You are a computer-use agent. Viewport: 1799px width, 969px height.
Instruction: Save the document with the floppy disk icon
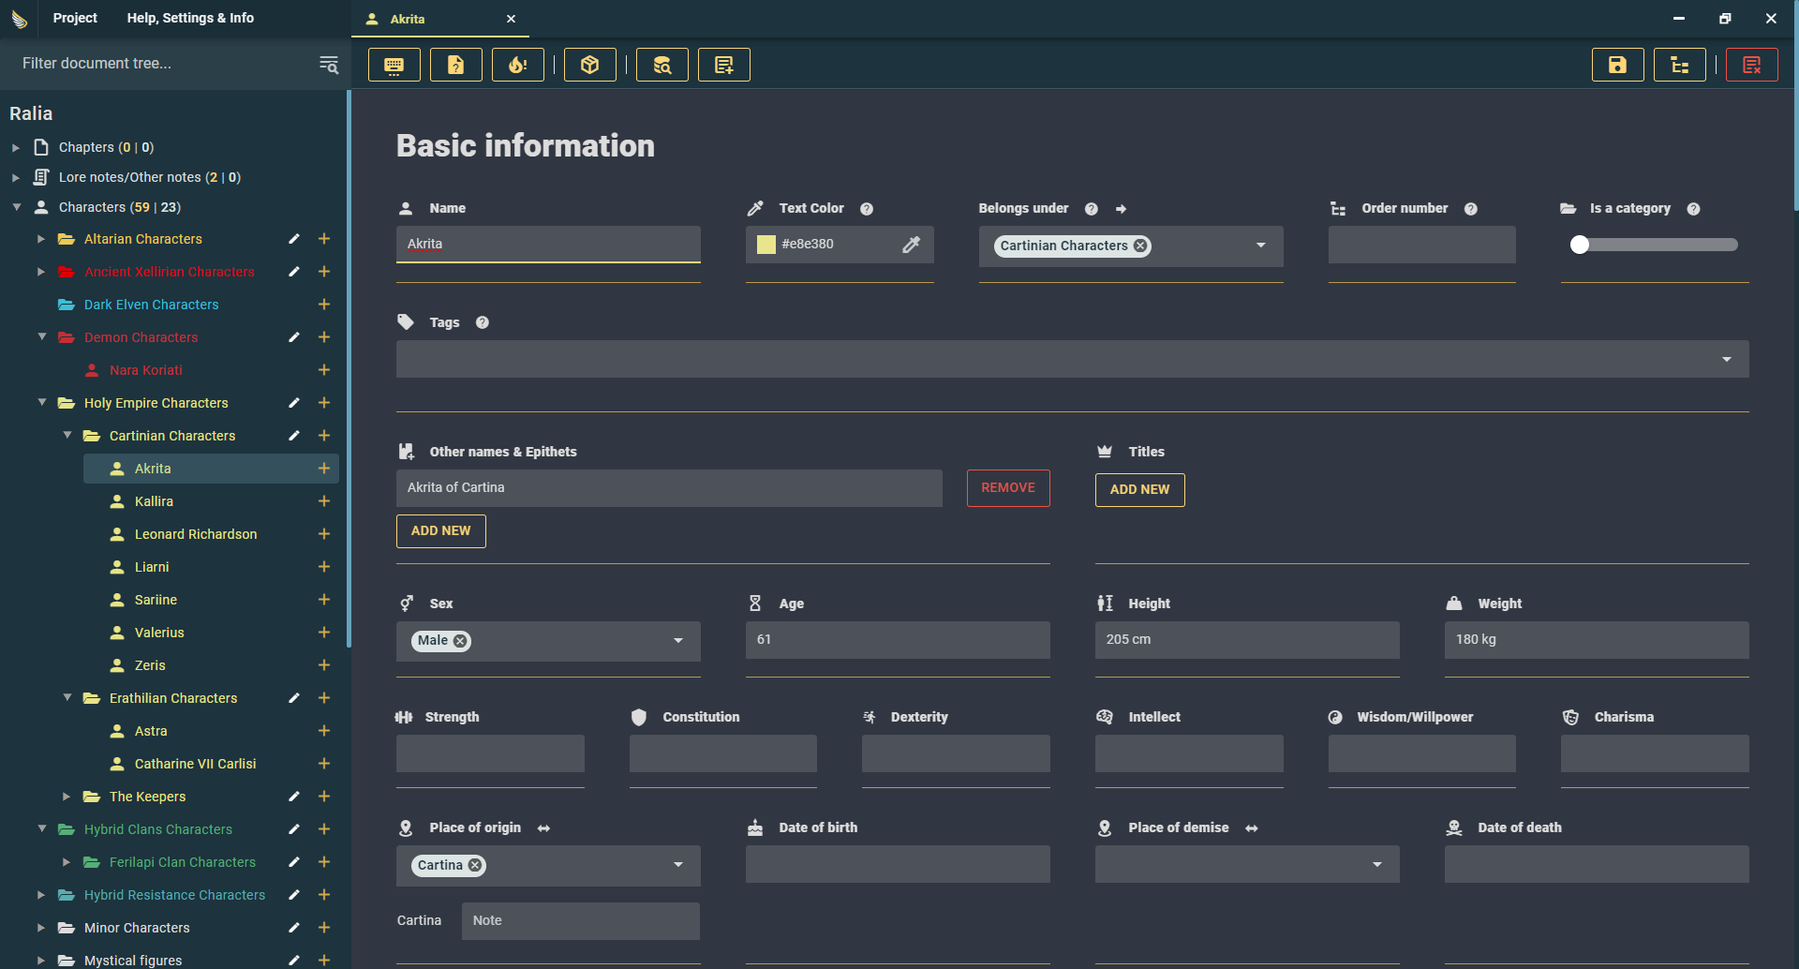(1617, 65)
